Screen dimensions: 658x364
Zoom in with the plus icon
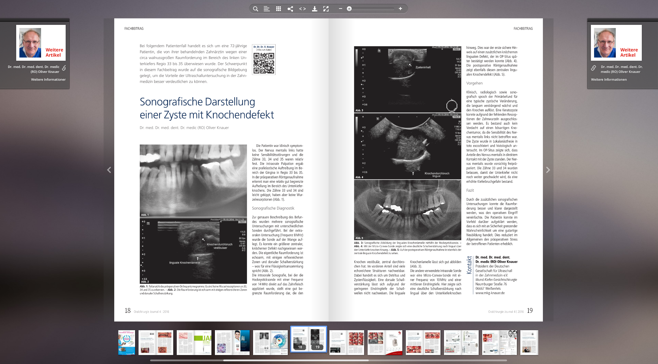(400, 9)
